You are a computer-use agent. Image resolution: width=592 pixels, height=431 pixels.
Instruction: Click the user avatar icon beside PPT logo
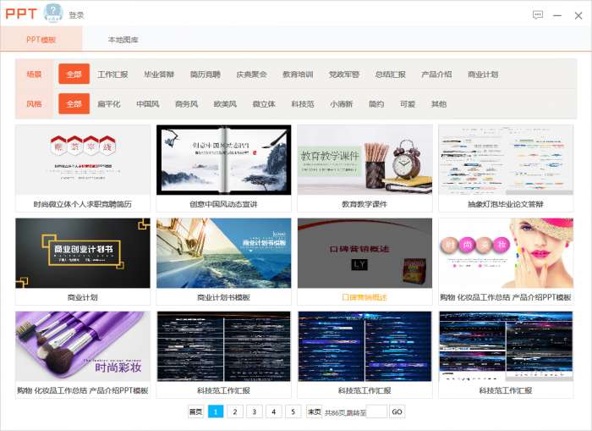click(53, 13)
